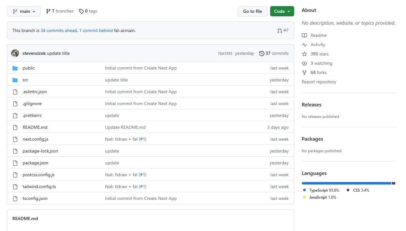This screenshot has width=406, height=231.
Task: Click the commit history clock icon
Action: (x=262, y=54)
